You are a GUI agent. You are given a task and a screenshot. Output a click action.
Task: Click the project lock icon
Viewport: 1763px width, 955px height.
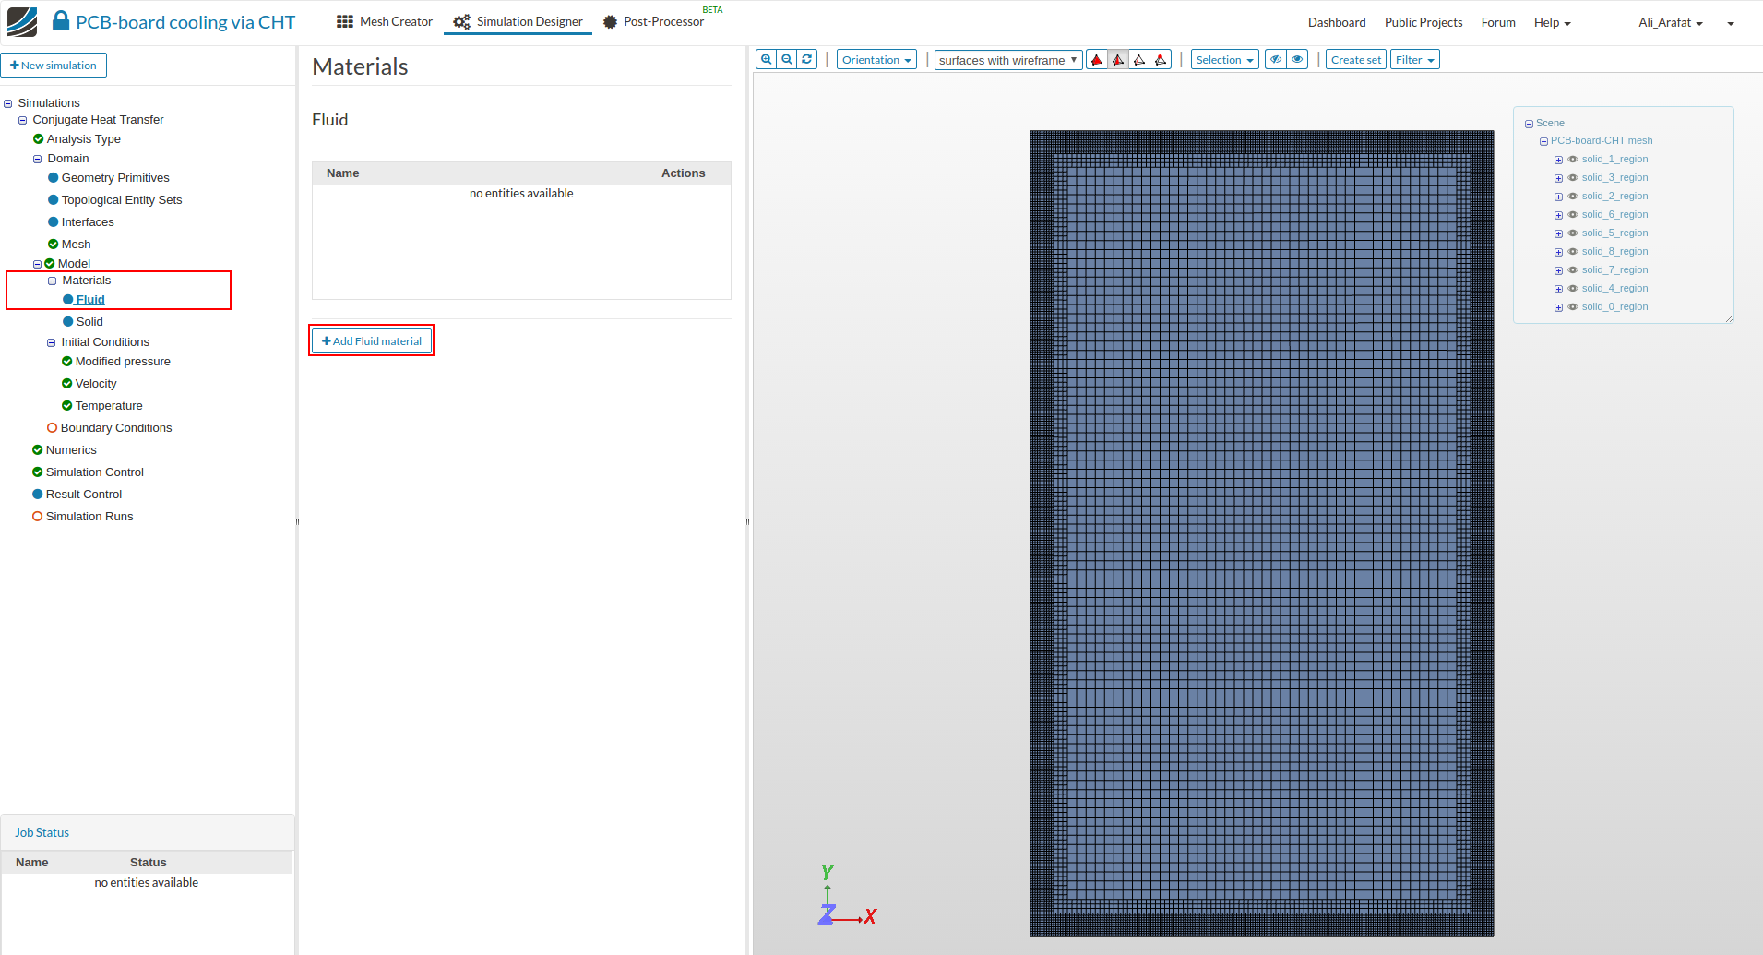point(61,20)
